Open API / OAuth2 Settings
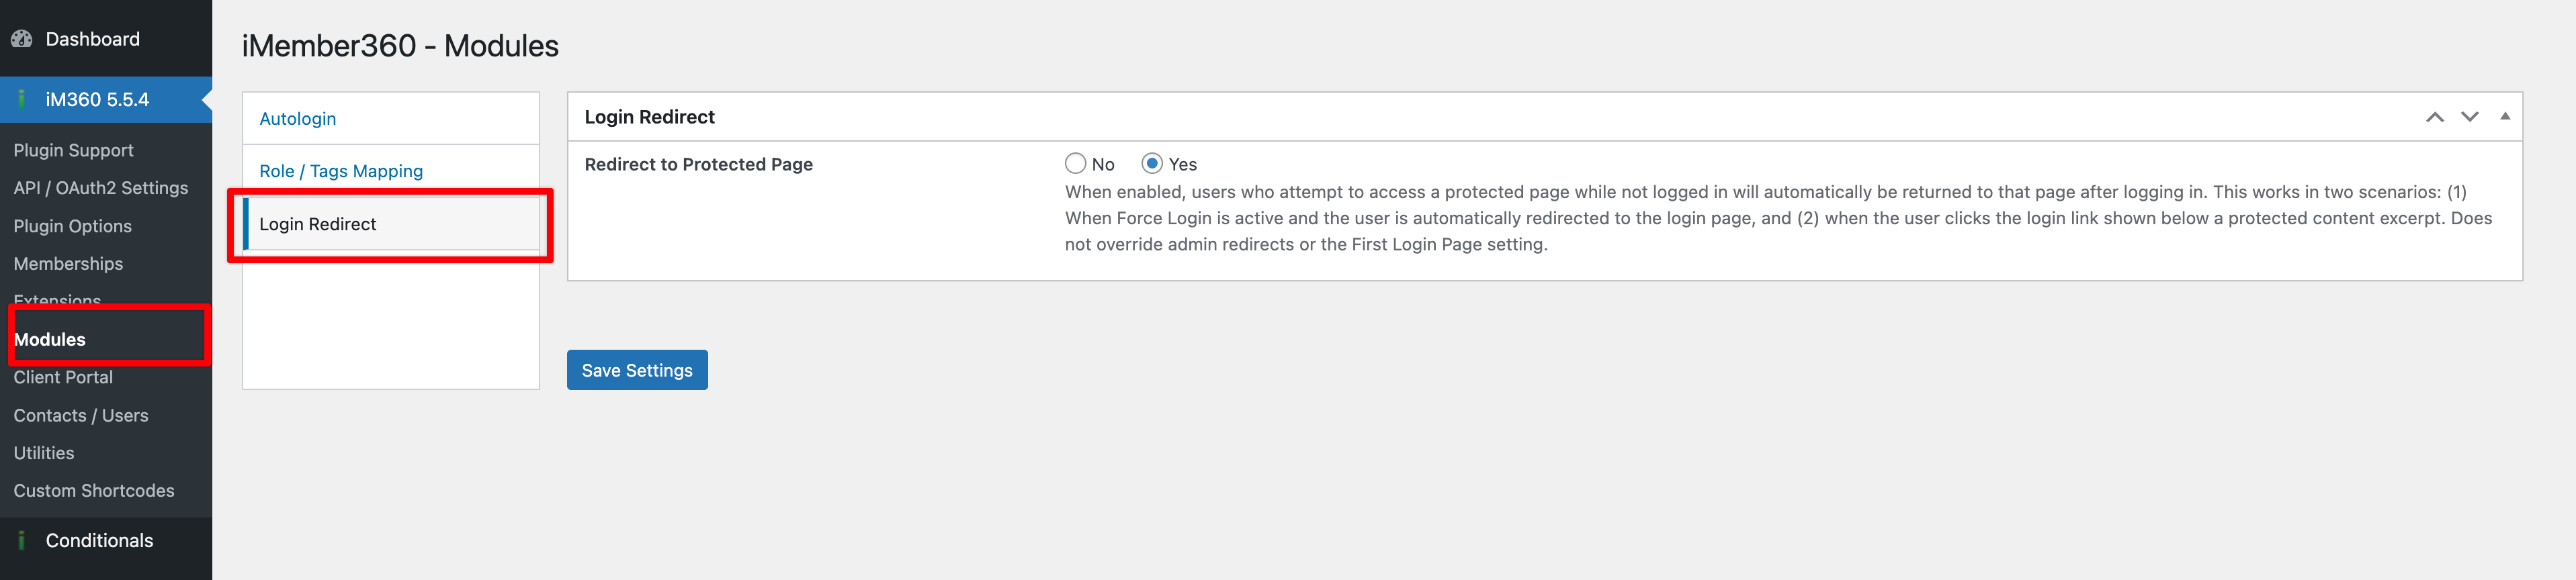Screen dimensions: 2576x580 point(100,188)
